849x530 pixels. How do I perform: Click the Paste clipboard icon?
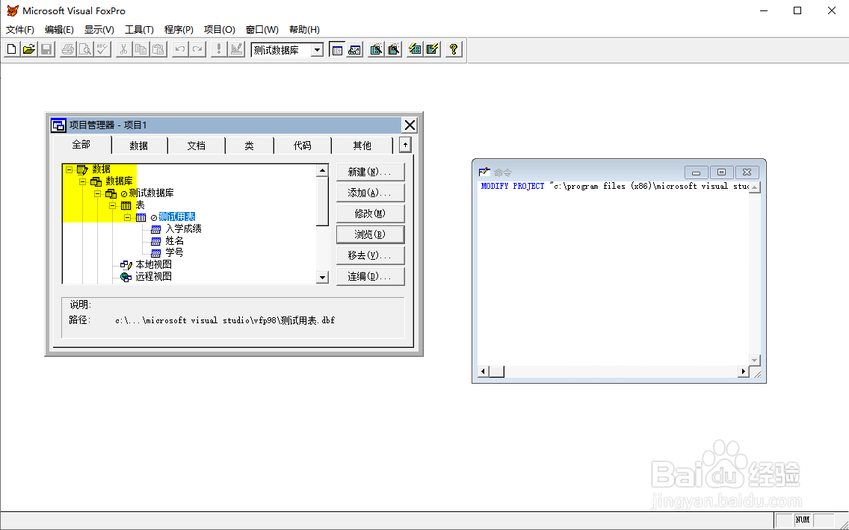(x=158, y=49)
